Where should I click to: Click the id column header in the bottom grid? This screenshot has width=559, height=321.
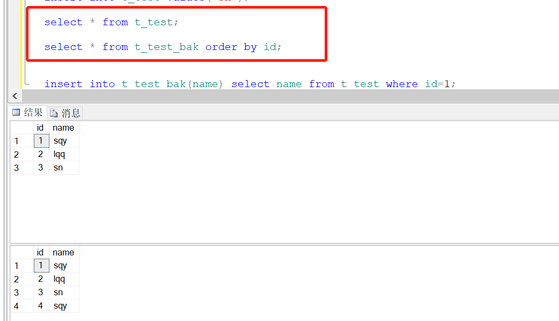(40, 252)
